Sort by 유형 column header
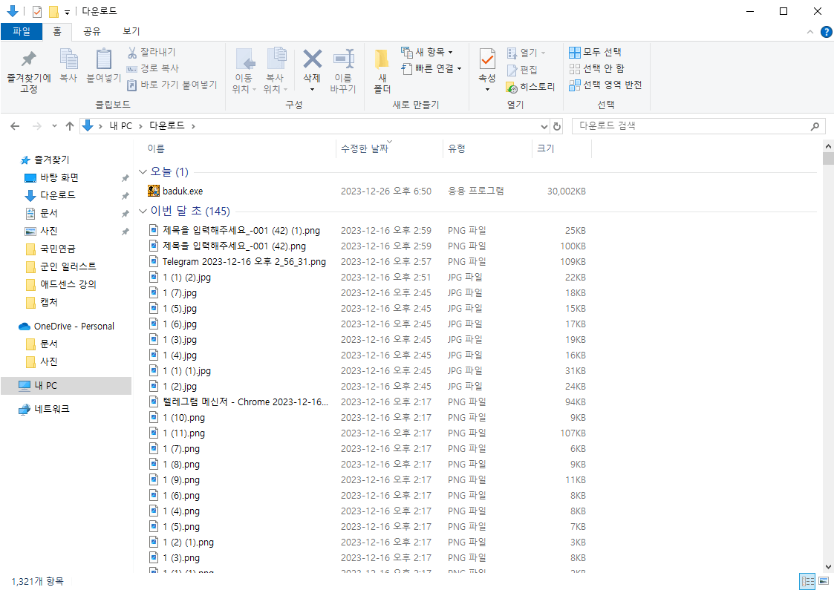The image size is (834, 590). (x=486, y=149)
